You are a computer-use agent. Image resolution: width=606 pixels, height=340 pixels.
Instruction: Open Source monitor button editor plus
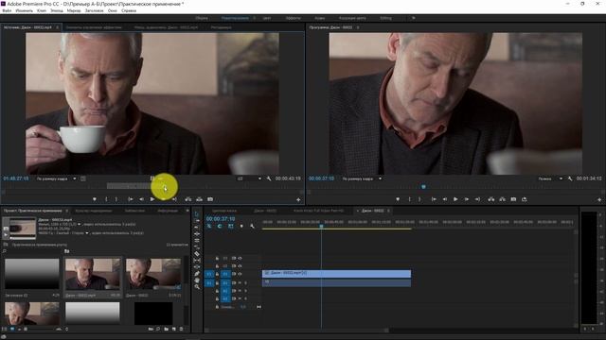[x=298, y=199]
